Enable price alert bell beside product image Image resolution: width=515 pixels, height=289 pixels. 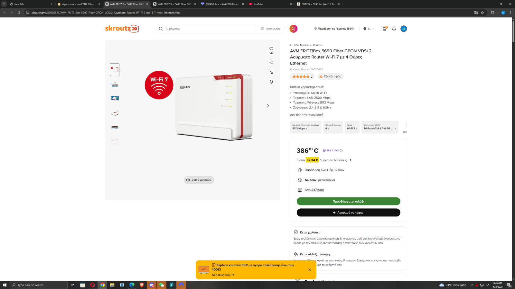pos(271,82)
